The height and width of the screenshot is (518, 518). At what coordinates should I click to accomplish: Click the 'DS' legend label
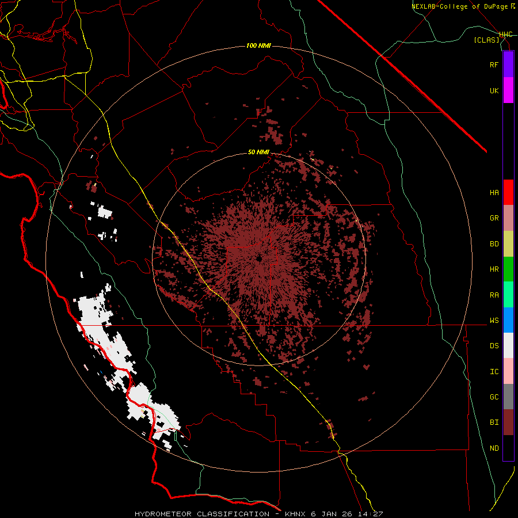click(x=494, y=346)
